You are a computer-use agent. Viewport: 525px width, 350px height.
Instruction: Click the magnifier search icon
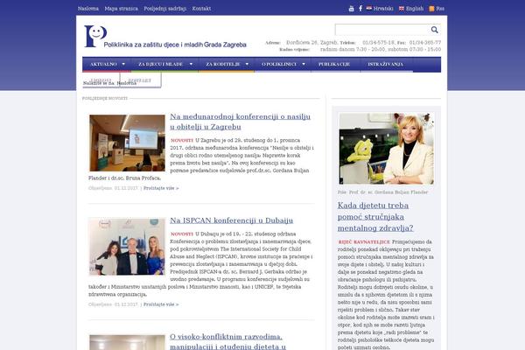(435, 30)
